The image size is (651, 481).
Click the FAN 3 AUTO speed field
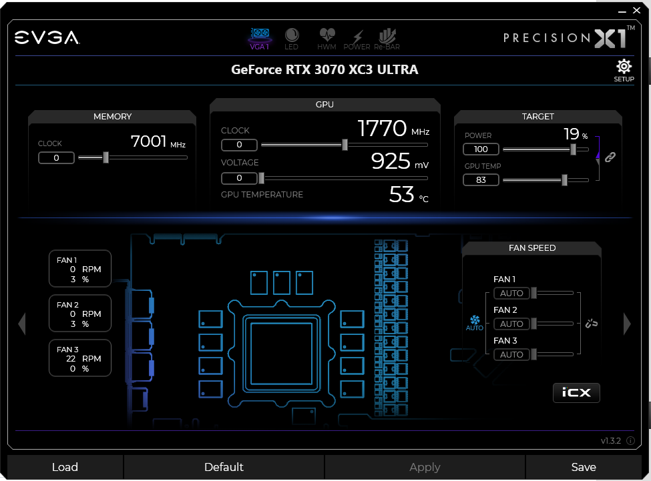(511, 354)
